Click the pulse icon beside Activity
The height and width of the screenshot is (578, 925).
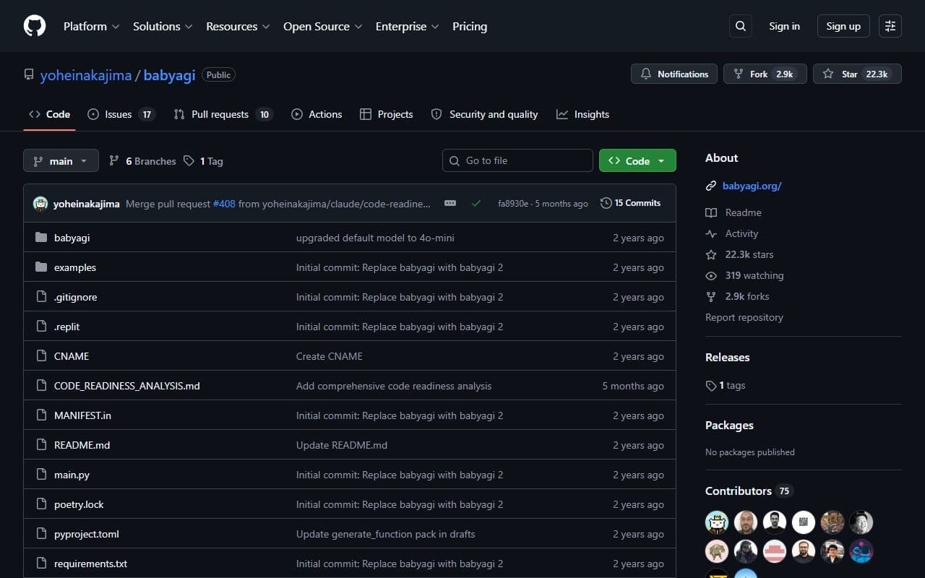[x=711, y=233]
